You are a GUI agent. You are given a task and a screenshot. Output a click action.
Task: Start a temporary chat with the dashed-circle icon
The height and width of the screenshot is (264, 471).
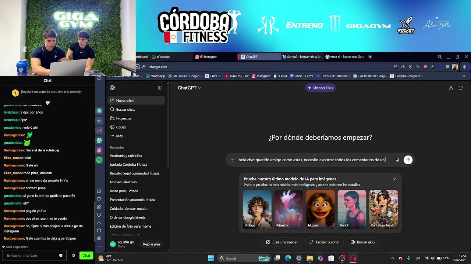point(461,88)
